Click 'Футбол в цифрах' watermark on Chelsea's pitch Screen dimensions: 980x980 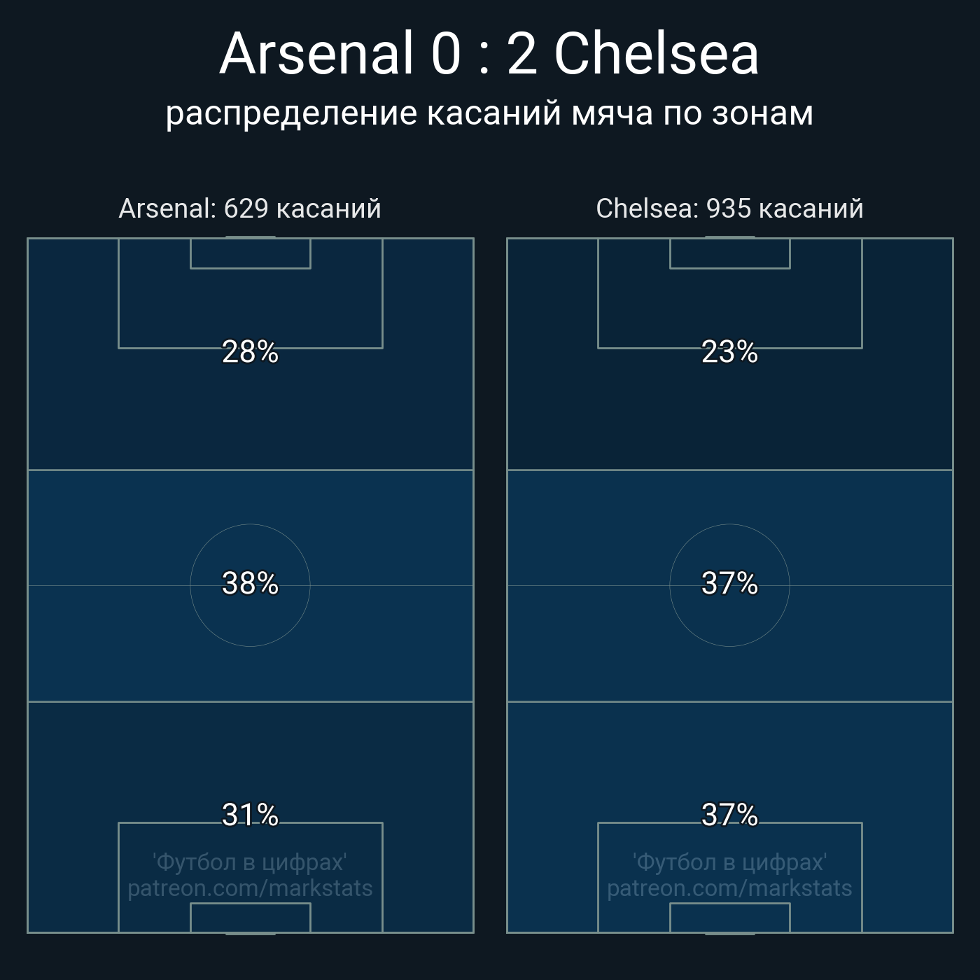(729, 862)
